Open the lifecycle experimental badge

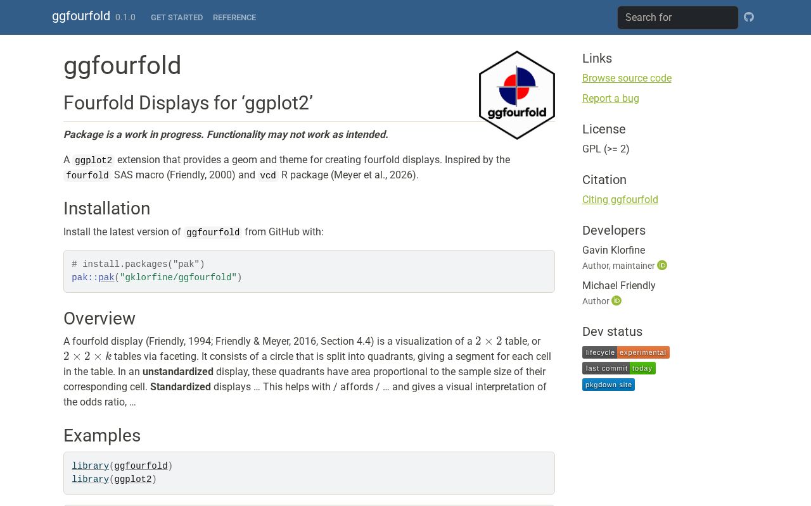[626, 352]
